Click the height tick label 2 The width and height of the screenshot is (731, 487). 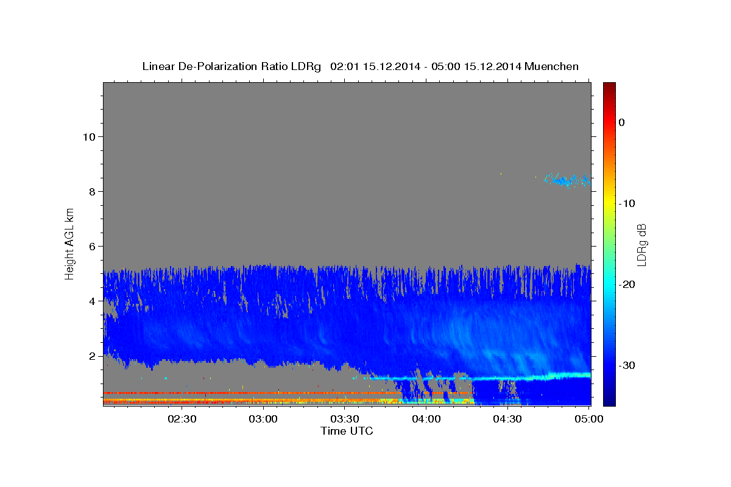(x=91, y=356)
